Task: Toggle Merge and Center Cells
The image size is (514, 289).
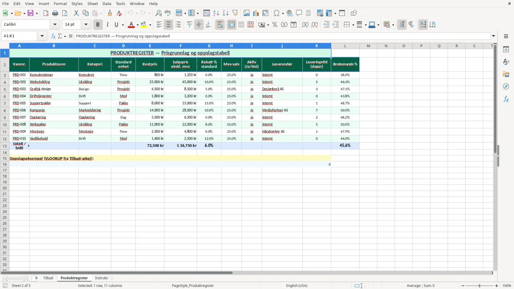Action: pos(232,25)
